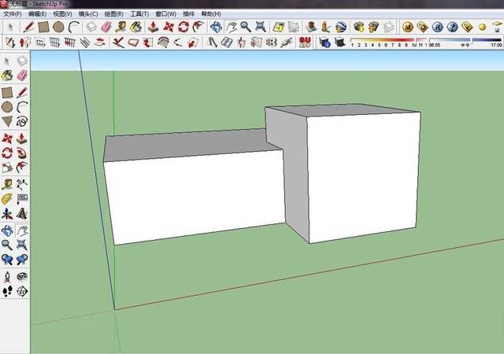The height and width of the screenshot is (354, 504).
Task: Adjust the shadow month slider
Action: tap(388, 42)
